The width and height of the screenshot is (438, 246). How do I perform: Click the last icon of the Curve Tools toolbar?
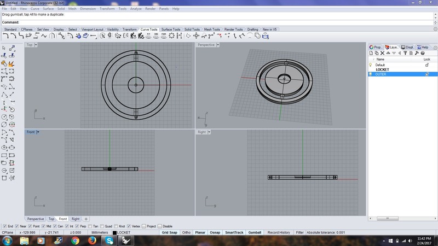265,36
